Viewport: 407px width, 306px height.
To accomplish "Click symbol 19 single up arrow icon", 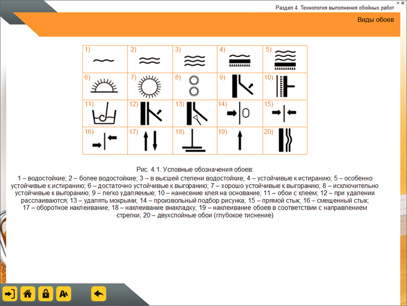I will tap(239, 141).
